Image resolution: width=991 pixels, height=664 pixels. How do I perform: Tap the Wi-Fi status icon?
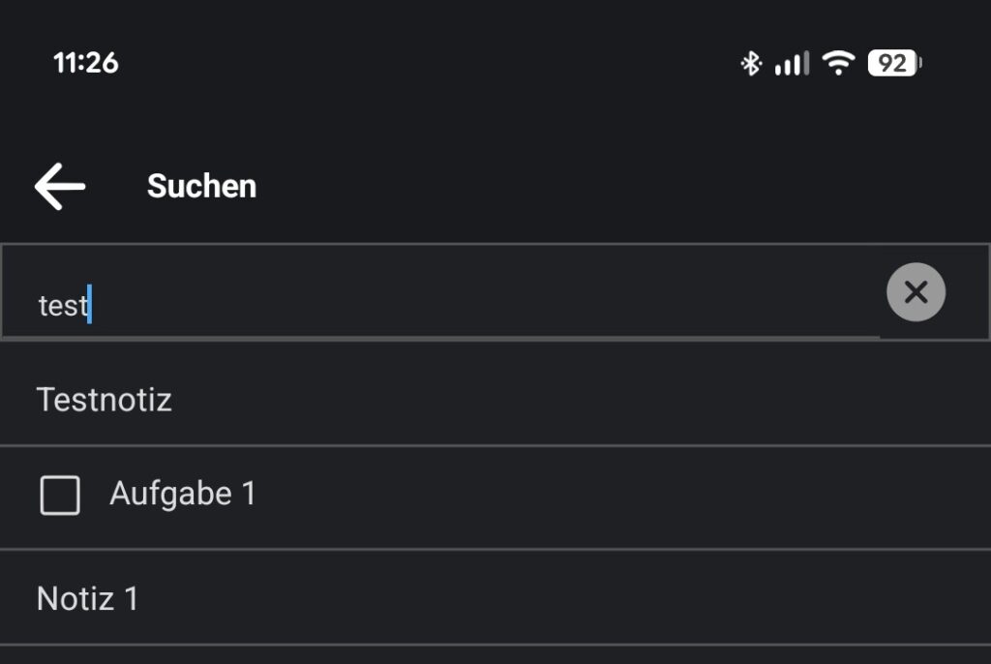click(x=838, y=62)
